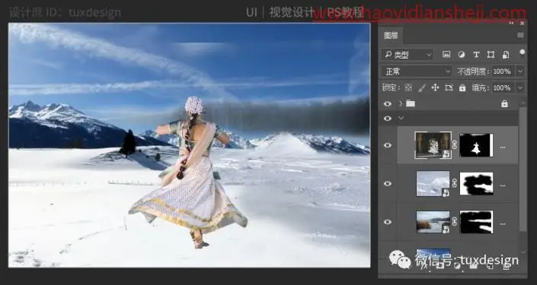Select the snowy mountain layer thumbnail
Image resolution: width=537 pixels, height=285 pixels.
click(x=433, y=183)
